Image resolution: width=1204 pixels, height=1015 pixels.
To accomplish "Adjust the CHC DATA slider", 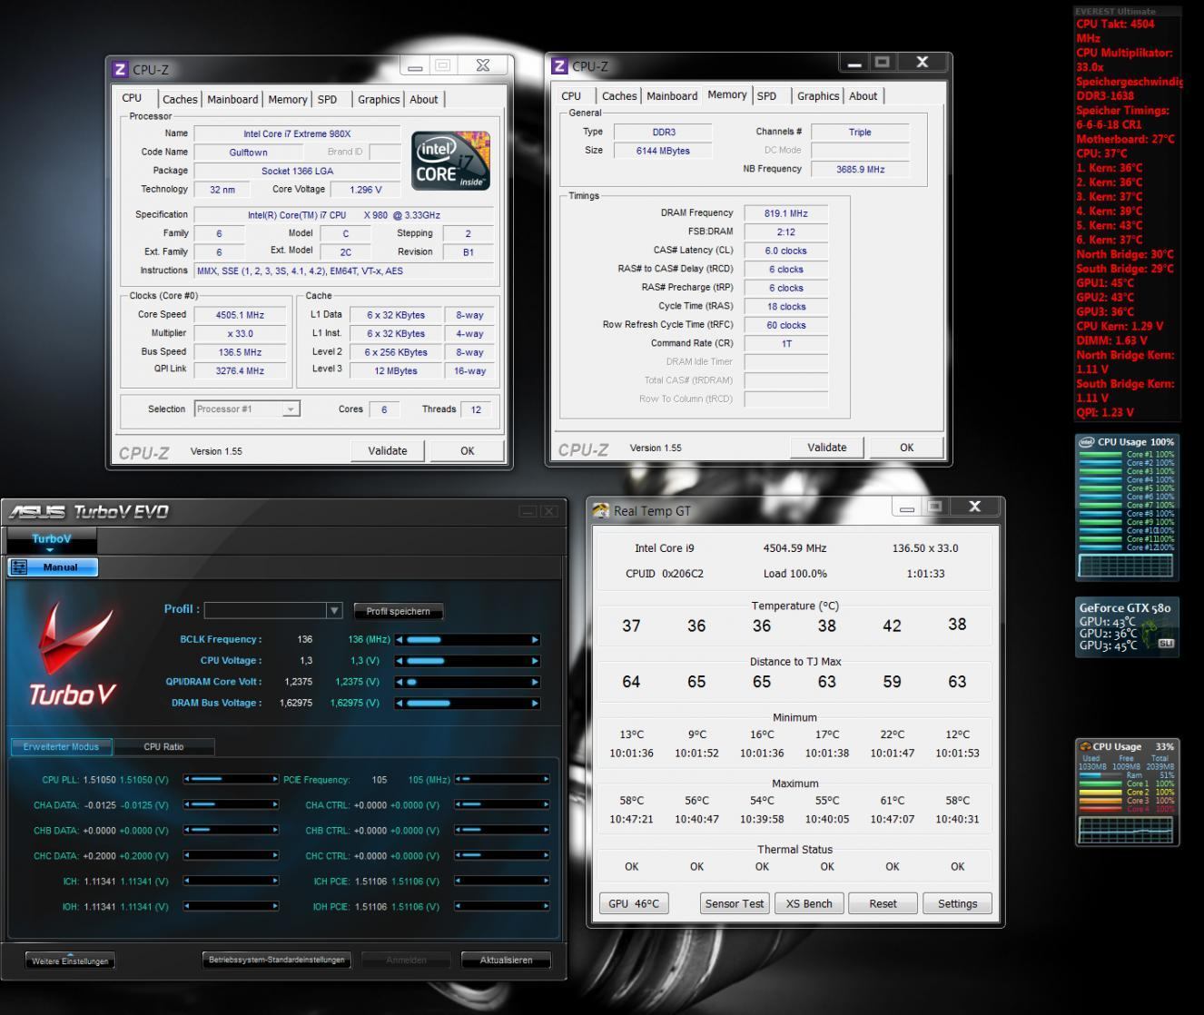I will (231, 855).
